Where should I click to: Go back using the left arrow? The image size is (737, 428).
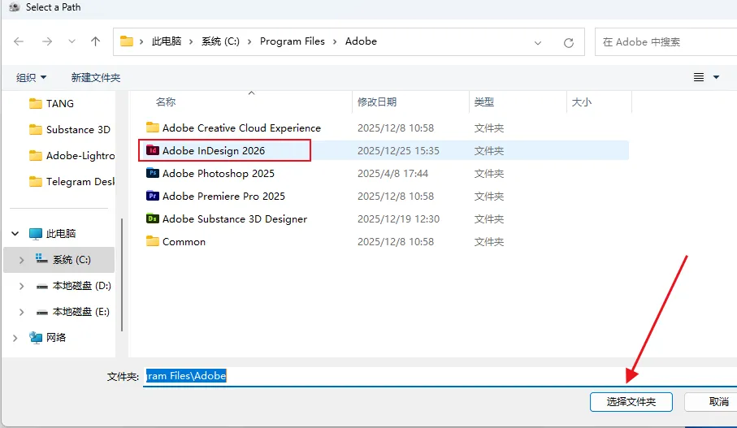19,41
